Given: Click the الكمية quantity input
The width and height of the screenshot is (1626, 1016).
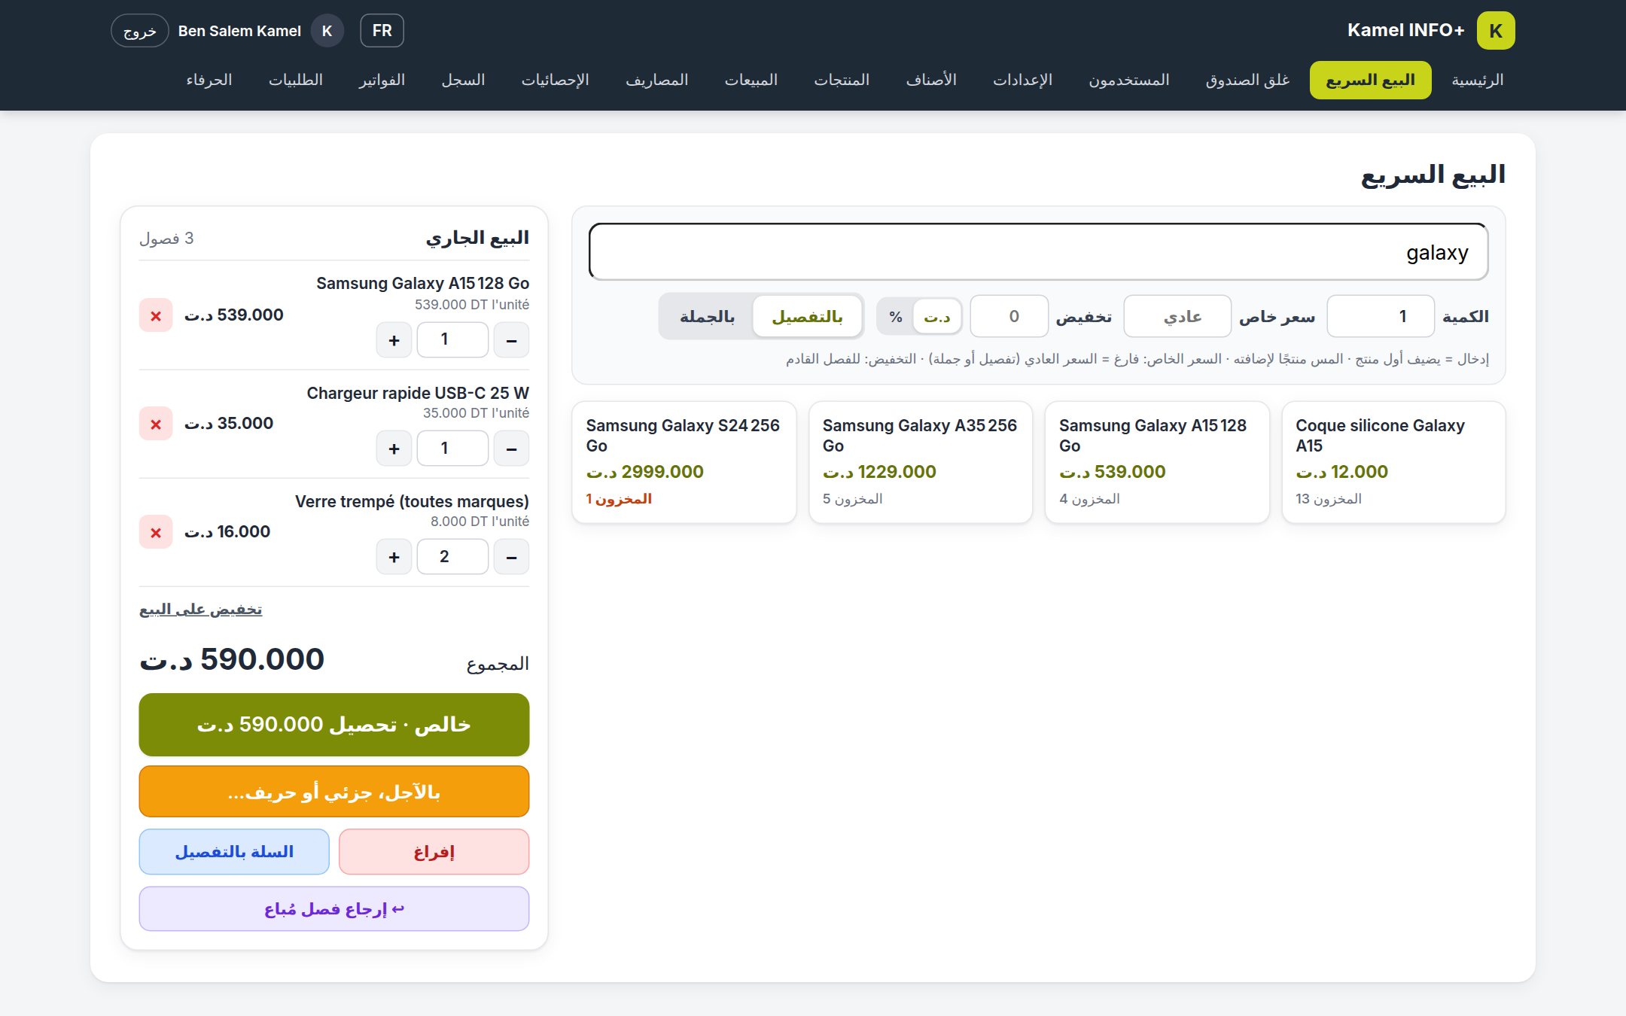Looking at the screenshot, I should pyautogui.click(x=1381, y=317).
